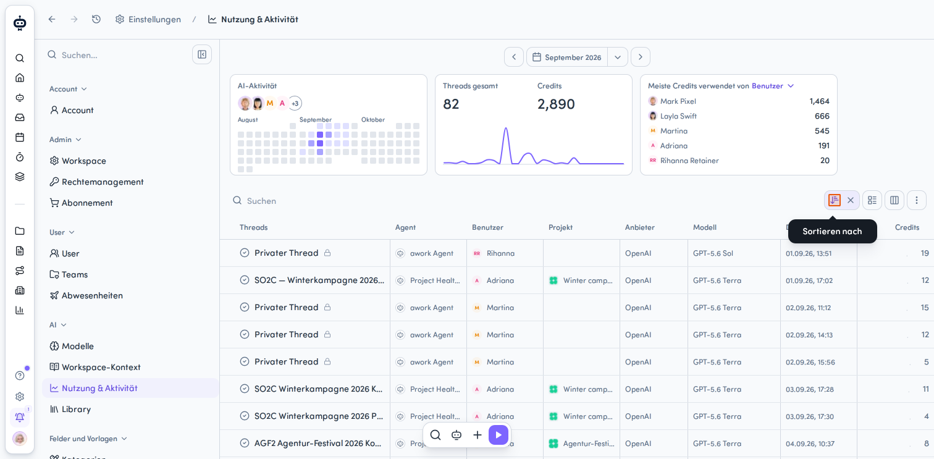Open the Sortieren nach sort icon
Screen dimensions: 934x459
click(835, 200)
